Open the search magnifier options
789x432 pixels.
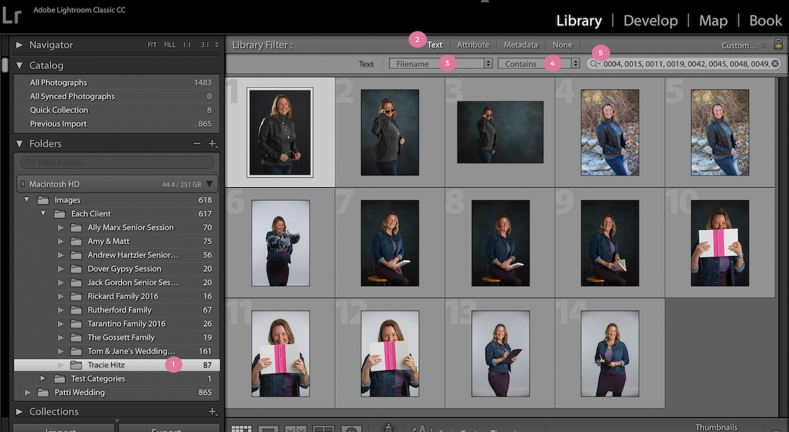(595, 64)
